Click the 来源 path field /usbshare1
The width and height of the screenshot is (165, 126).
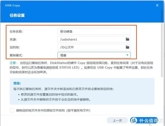coord(94,39)
